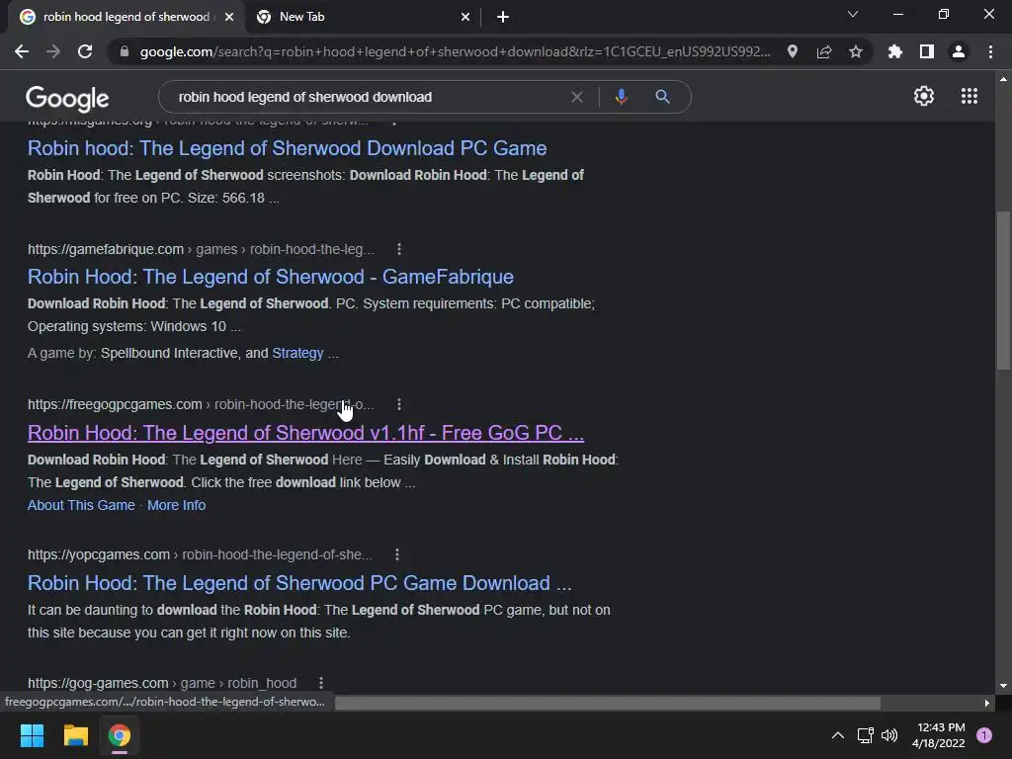Bookmark this tab with star icon
Screen dimensions: 1012x759
856,51
